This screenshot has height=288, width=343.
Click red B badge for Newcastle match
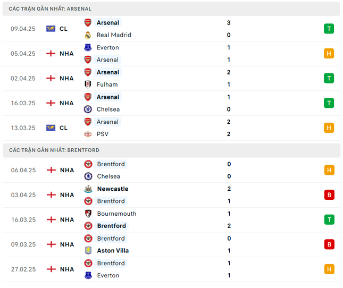(329, 195)
